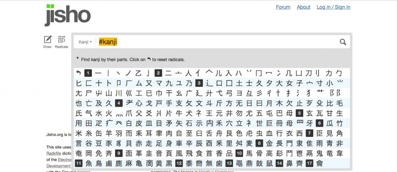Click the reset arrow in the radical grid
This screenshot has width=397, height=172.
[x=79, y=73]
